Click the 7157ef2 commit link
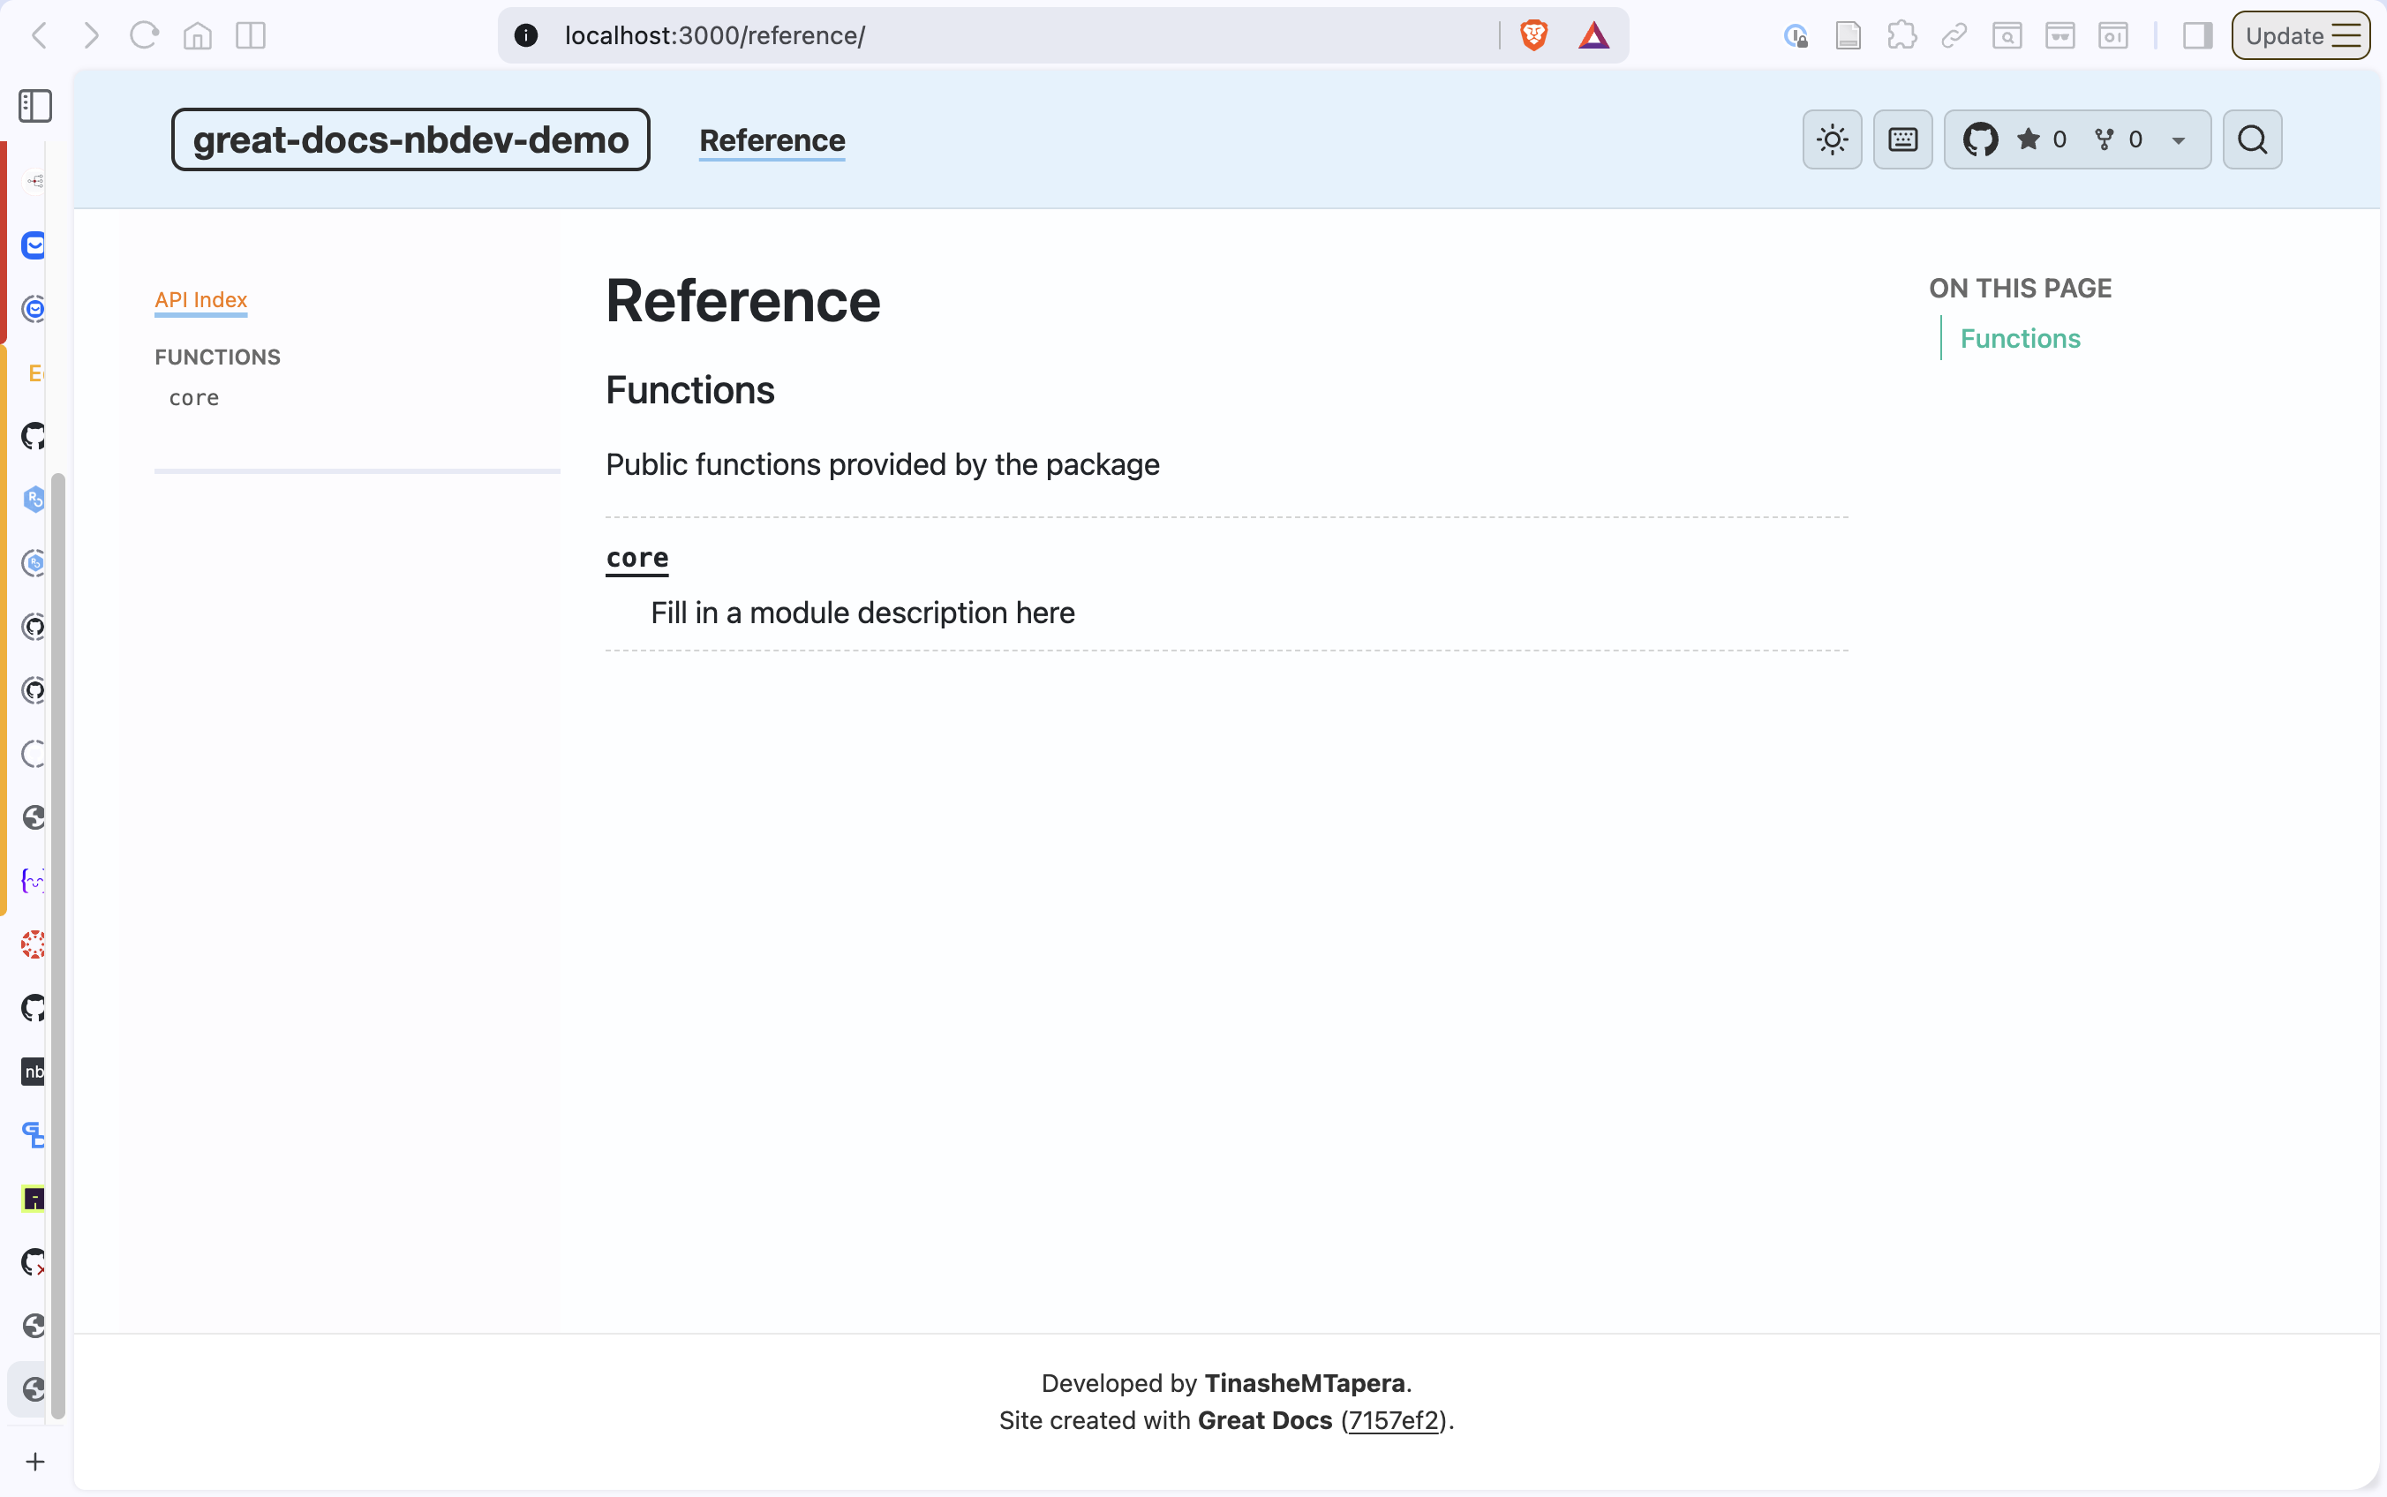 1393,1420
